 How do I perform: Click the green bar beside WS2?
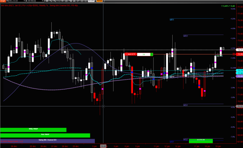pos(201,141)
